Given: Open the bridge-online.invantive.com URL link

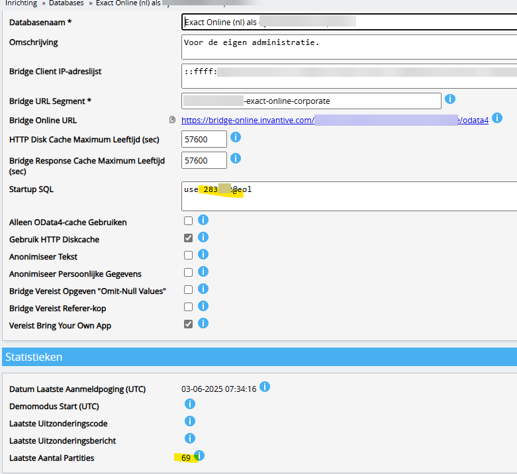Looking at the screenshot, I should (x=335, y=120).
